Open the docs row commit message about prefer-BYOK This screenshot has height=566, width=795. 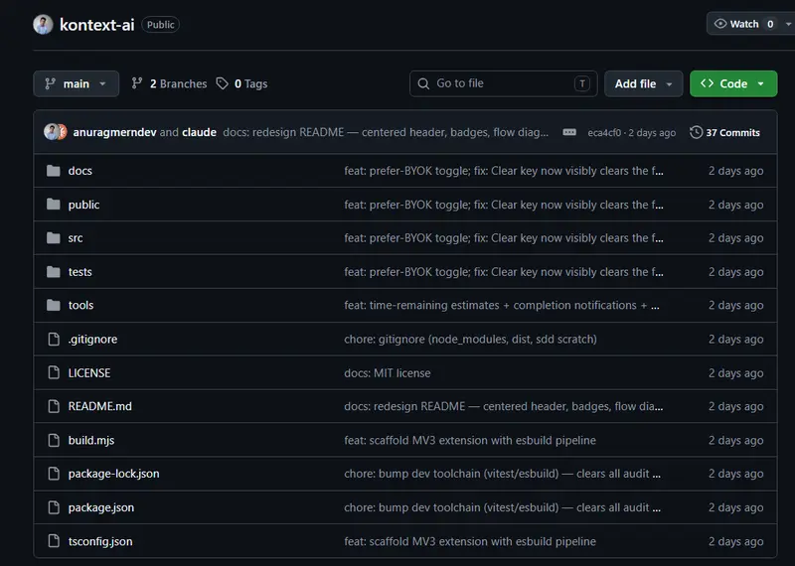[504, 171]
